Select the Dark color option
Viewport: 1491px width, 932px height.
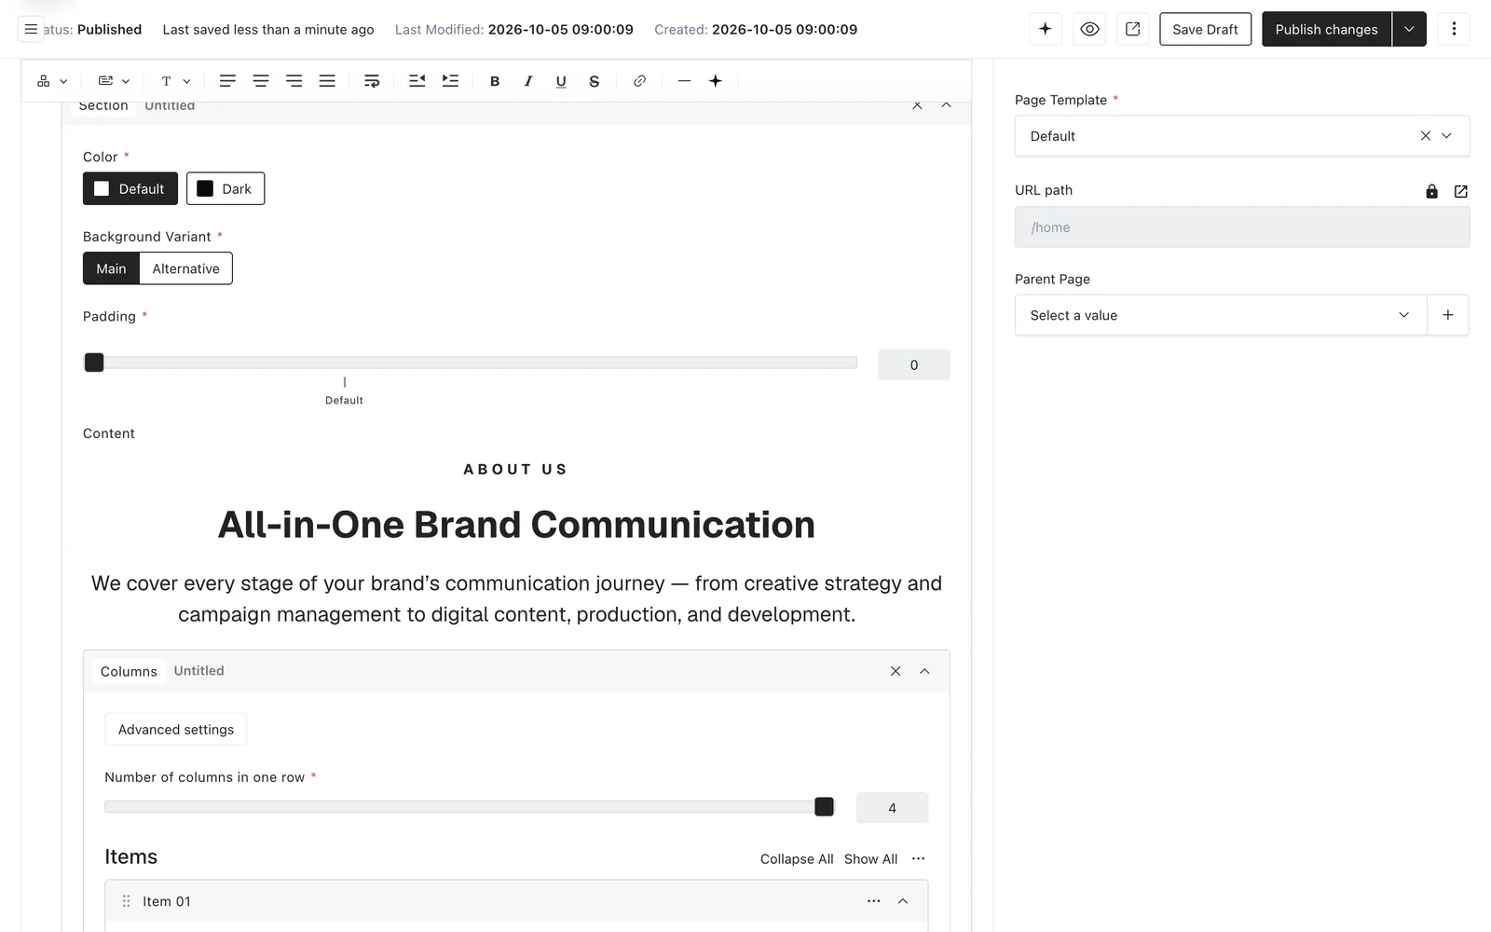pyautogui.click(x=226, y=188)
